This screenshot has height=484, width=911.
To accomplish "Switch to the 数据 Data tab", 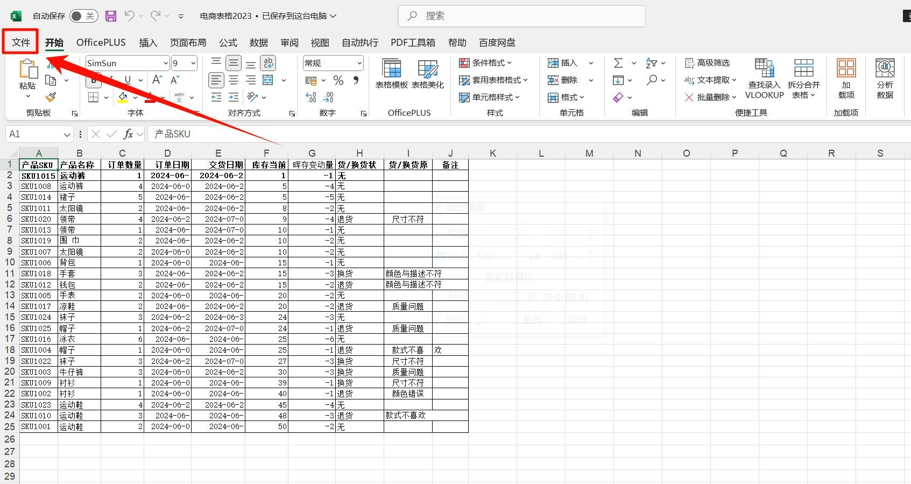I will (258, 43).
